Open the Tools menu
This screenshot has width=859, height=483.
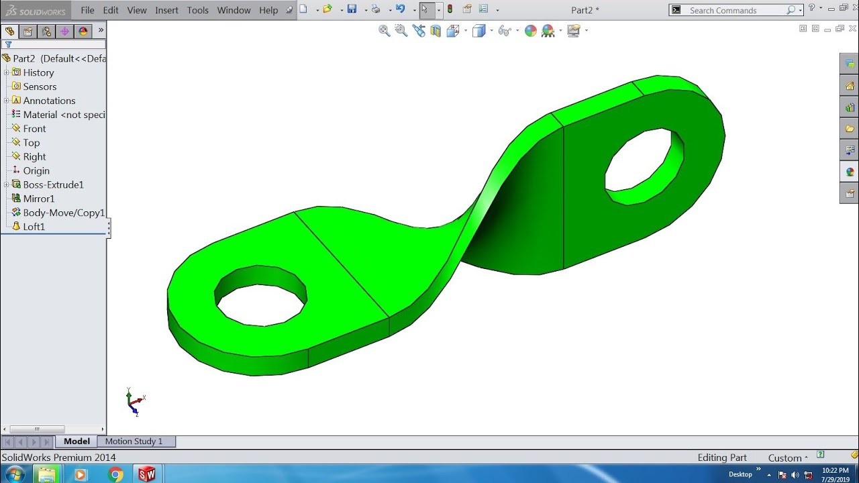198,10
